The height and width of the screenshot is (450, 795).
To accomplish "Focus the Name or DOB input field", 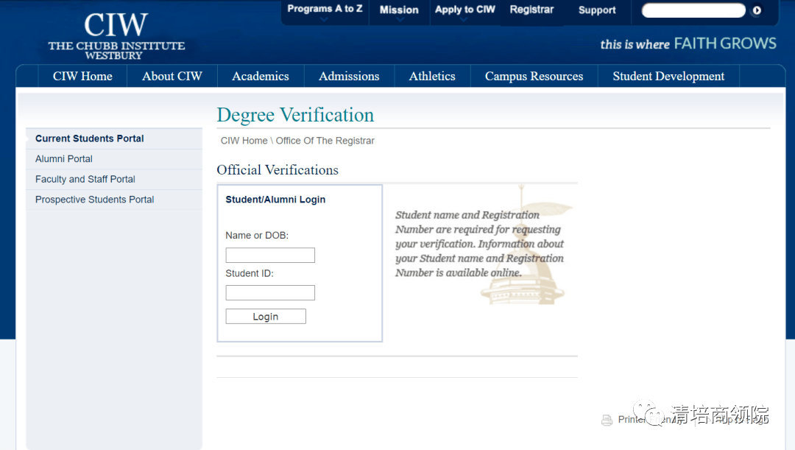I will coord(270,255).
